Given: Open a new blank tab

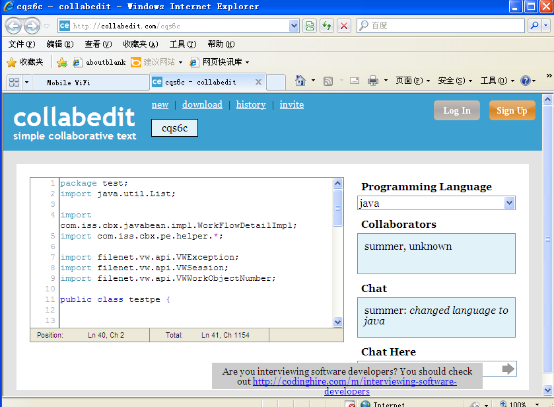Looking at the screenshot, I should click(276, 83).
